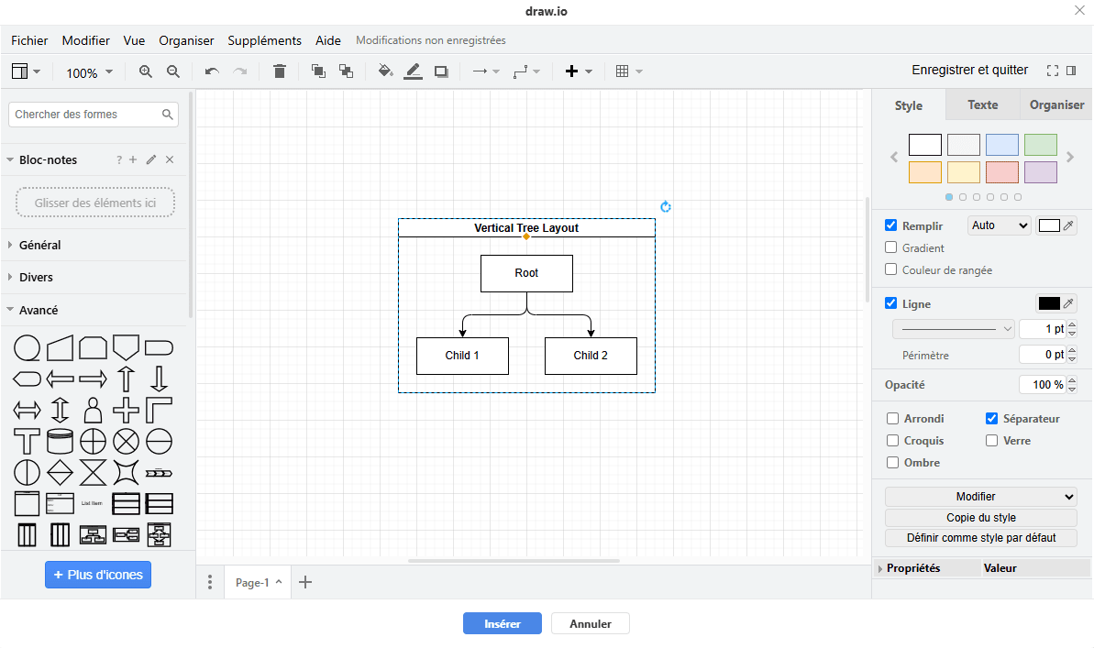Click the Plus d'icones button
The width and height of the screenshot is (1094, 648).
[98, 575]
